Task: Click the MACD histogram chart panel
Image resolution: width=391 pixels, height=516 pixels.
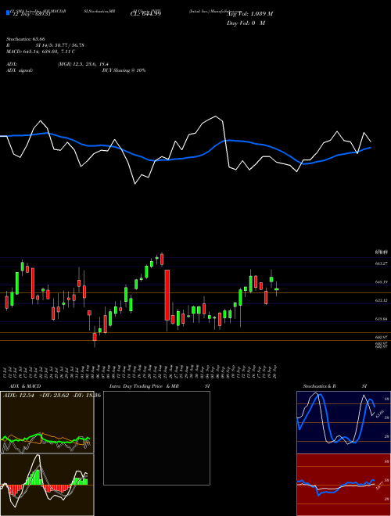Action: click(47, 485)
